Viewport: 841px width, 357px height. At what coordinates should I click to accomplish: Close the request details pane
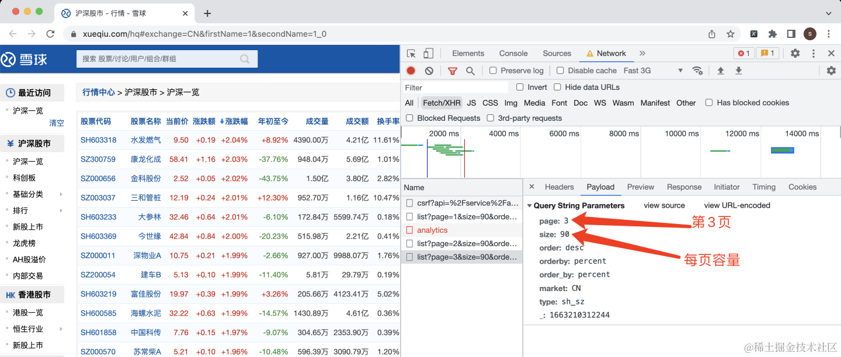[x=531, y=187]
